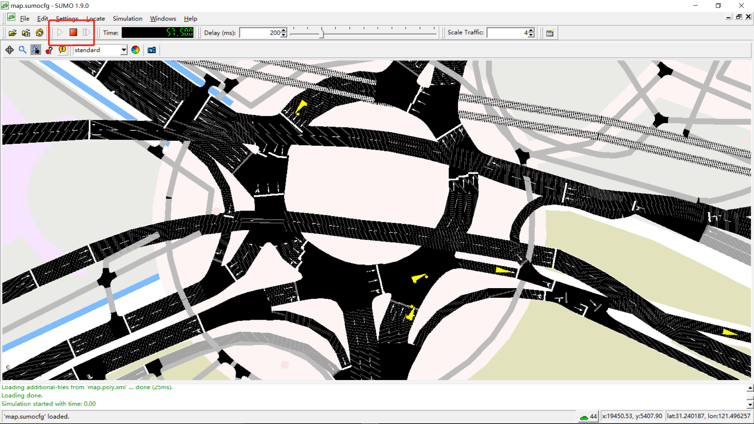Open the color wheel view settings
The image size is (754, 424).
coord(135,50)
